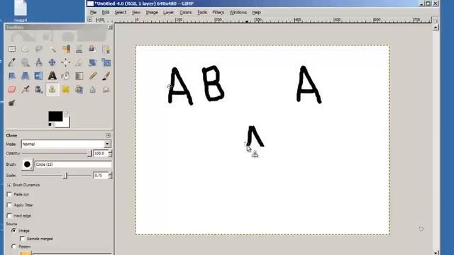Open the Clone tool options menu button
Screen dimensions: 454x255
(x=108, y=135)
